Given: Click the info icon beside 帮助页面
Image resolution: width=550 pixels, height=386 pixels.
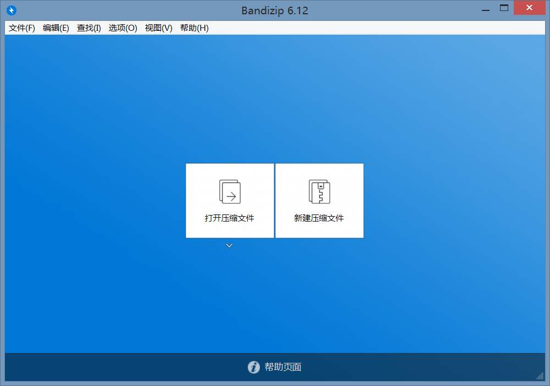Looking at the screenshot, I should point(254,367).
